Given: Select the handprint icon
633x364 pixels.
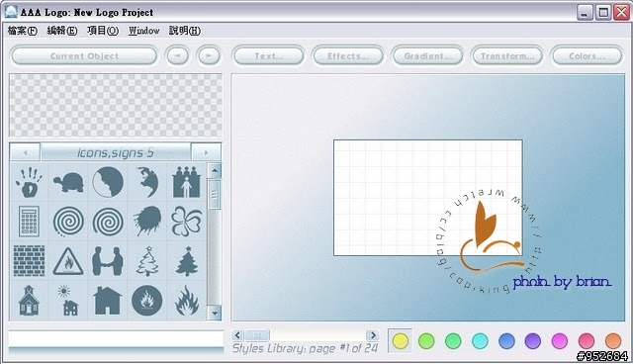Looking at the screenshot, I should 29,182.
